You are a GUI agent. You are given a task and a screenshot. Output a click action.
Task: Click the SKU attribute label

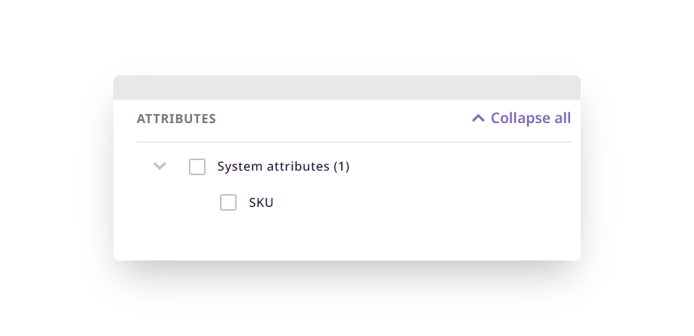pyautogui.click(x=261, y=202)
